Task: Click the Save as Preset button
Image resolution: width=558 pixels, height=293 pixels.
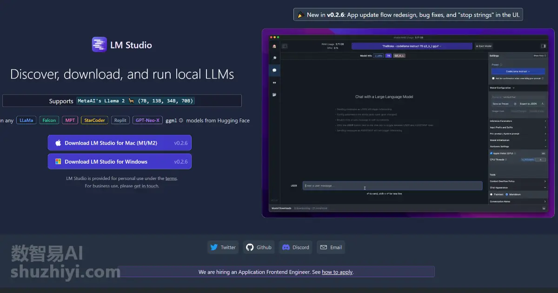Action: point(504,104)
